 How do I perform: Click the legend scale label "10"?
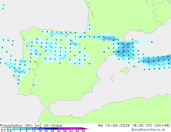[34, 131]
